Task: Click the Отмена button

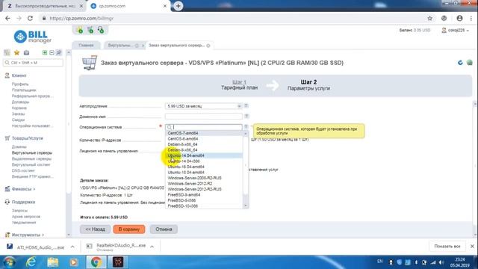Action: point(164,229)
